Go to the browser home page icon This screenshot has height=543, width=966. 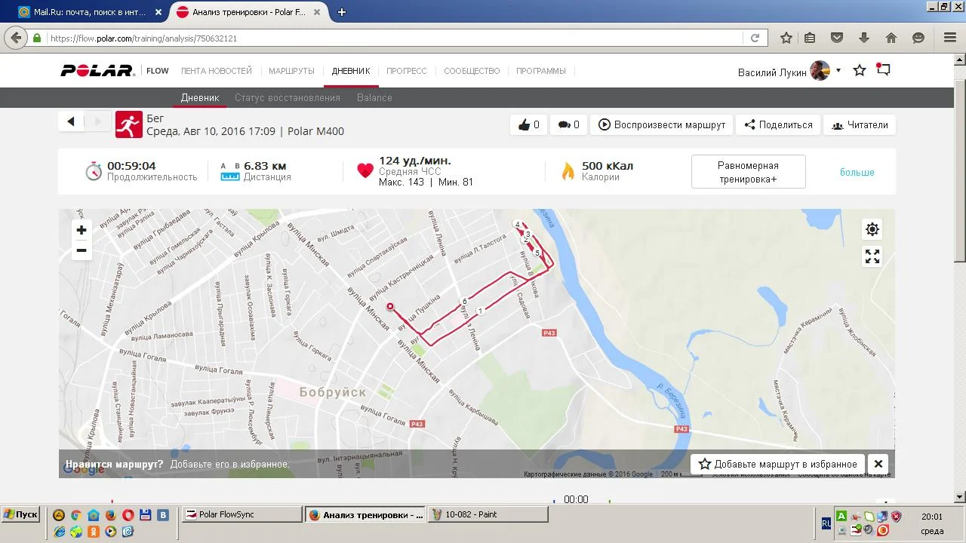tap(891, 38)
